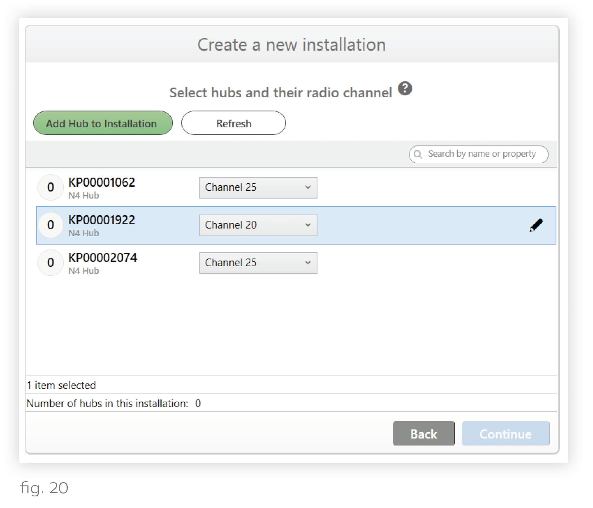Click the round 0 badge beside KP00001922

tap(51, 225)
